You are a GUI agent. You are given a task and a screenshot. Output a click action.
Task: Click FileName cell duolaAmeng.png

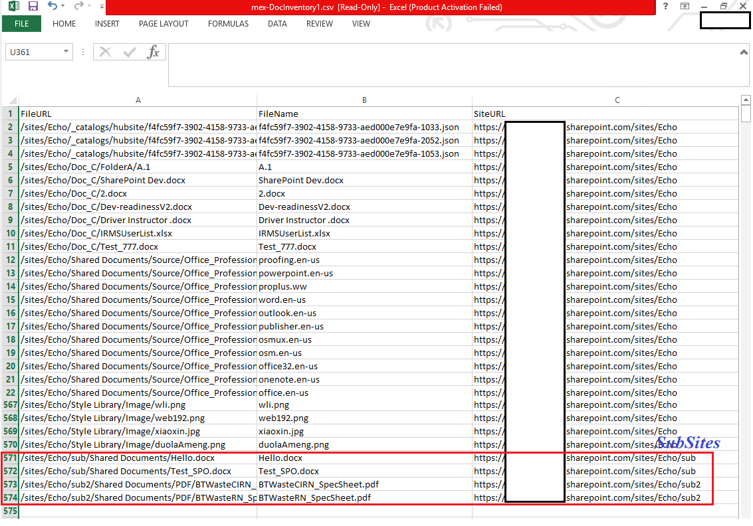tap(364, 445)
